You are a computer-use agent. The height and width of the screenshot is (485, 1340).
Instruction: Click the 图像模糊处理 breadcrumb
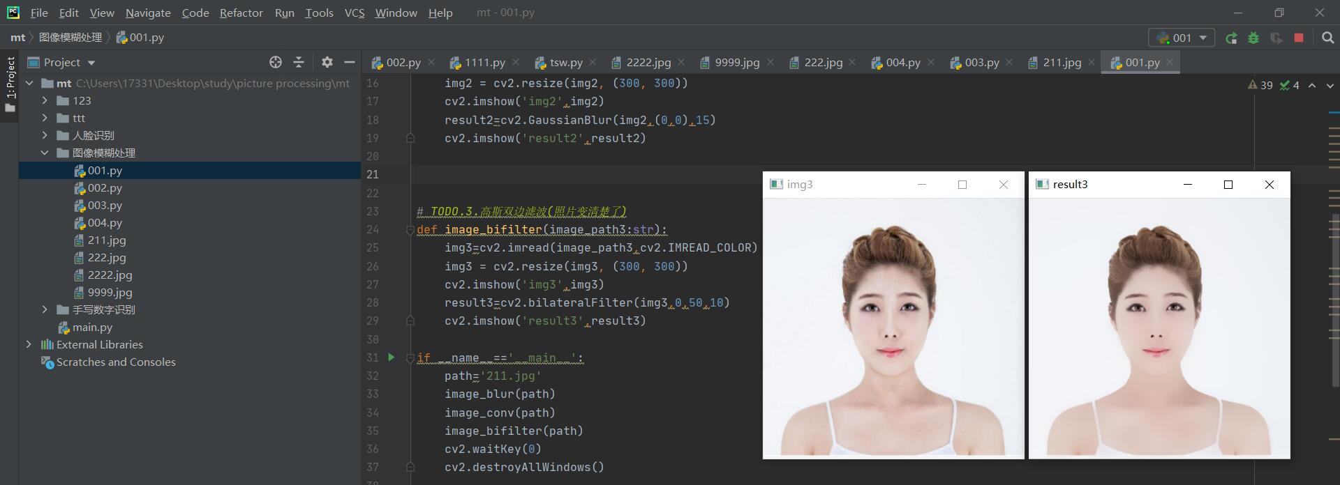tap(70, 38)
